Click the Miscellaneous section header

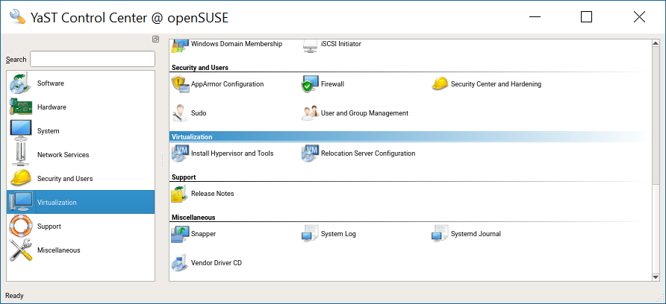[193, 217]
